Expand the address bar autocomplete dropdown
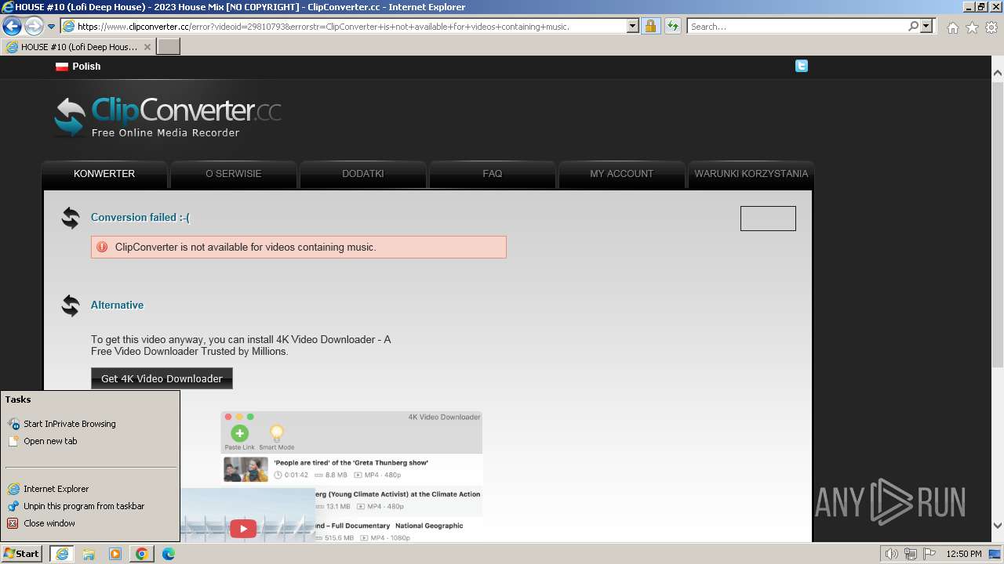 (x=633, y=26)
